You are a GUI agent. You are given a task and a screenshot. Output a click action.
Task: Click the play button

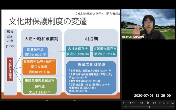148,103
